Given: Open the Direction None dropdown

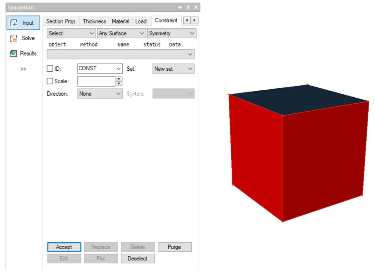Looking at the screenshot, I should (x=100, y=94).
